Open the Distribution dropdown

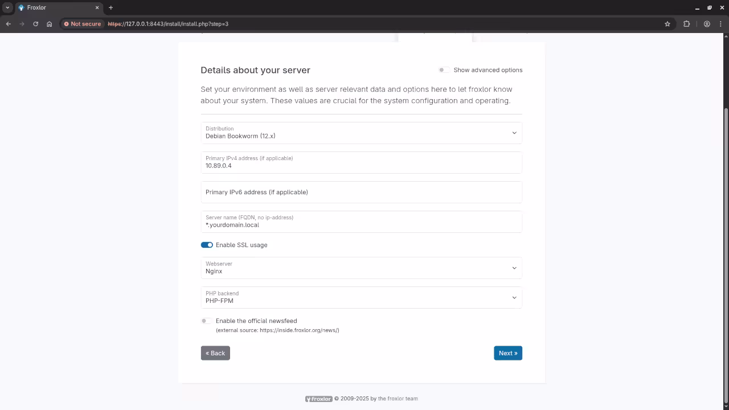click(x=361, y=133)
